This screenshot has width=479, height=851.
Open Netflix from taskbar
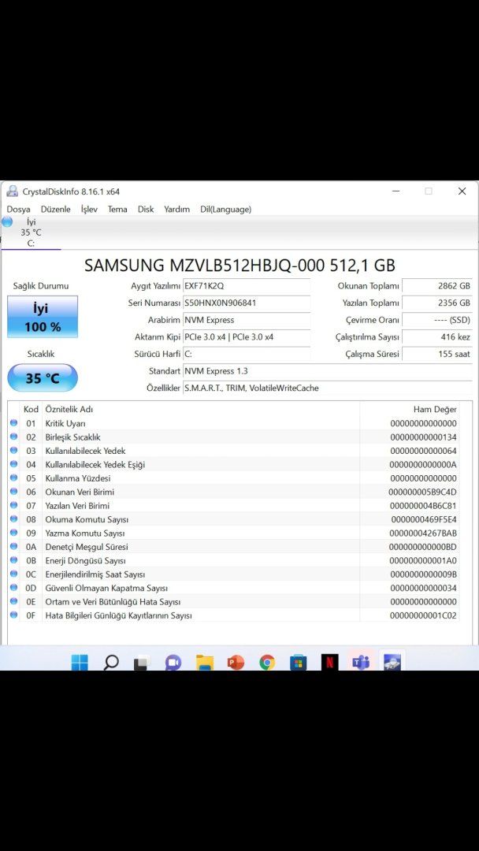click(329, 662)
